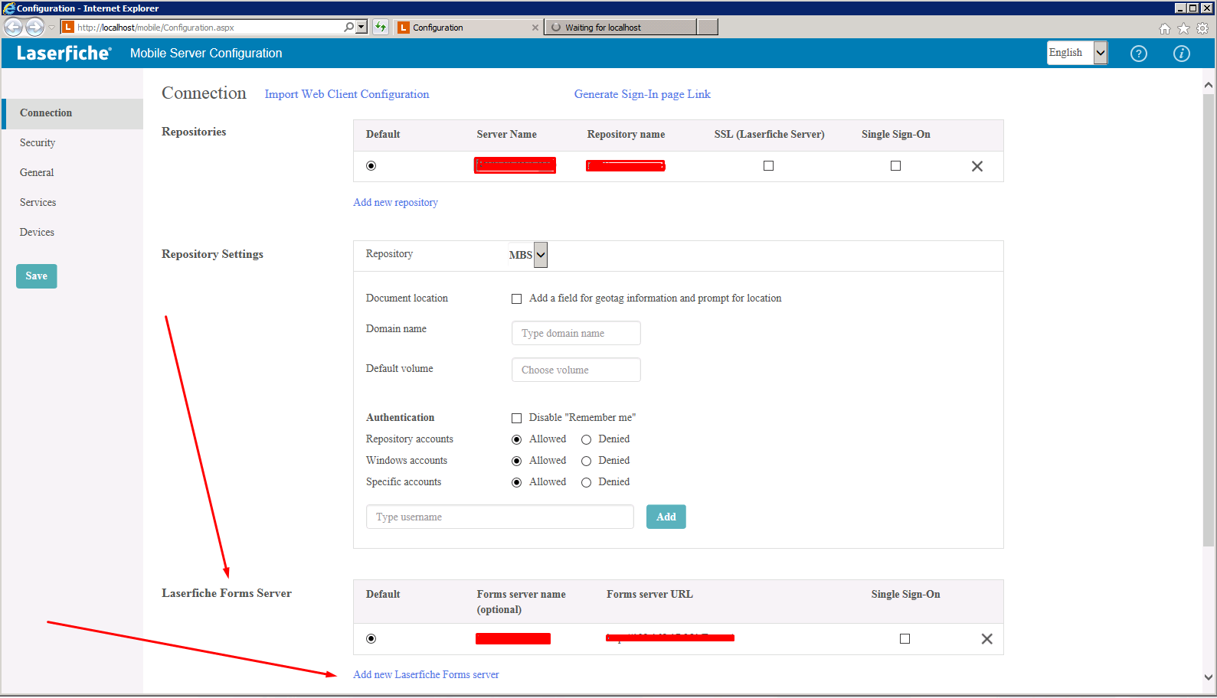The image size is (1217, 698).
Task: Select Denied for Specific accounts
Action: tap(587, 483)
